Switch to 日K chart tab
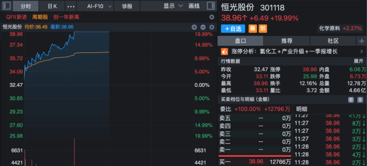The width and height of the screenshot is (367, 166). tap(52, 6)
